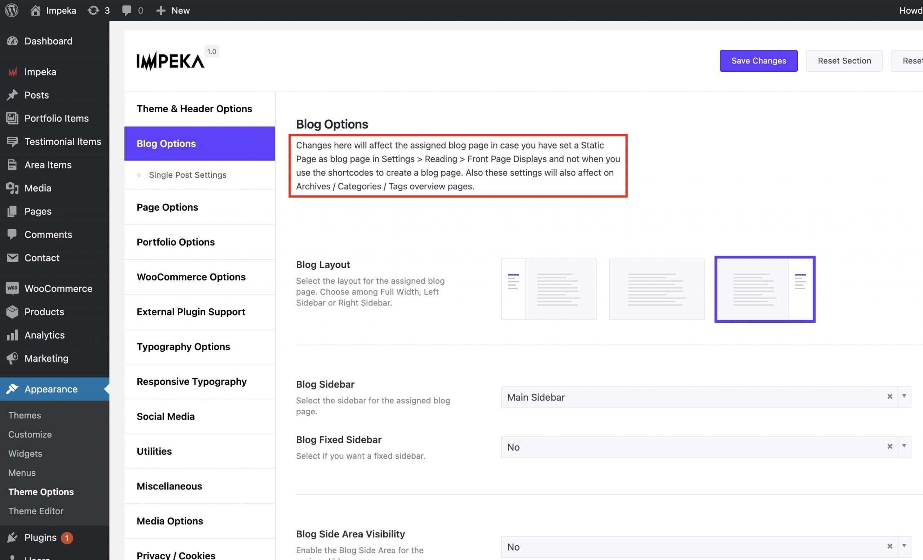The width and height of the screenshot is (923, 560).
Task: Select the full width blog layout
Action: pyautogui.click(x=657, y=289)
